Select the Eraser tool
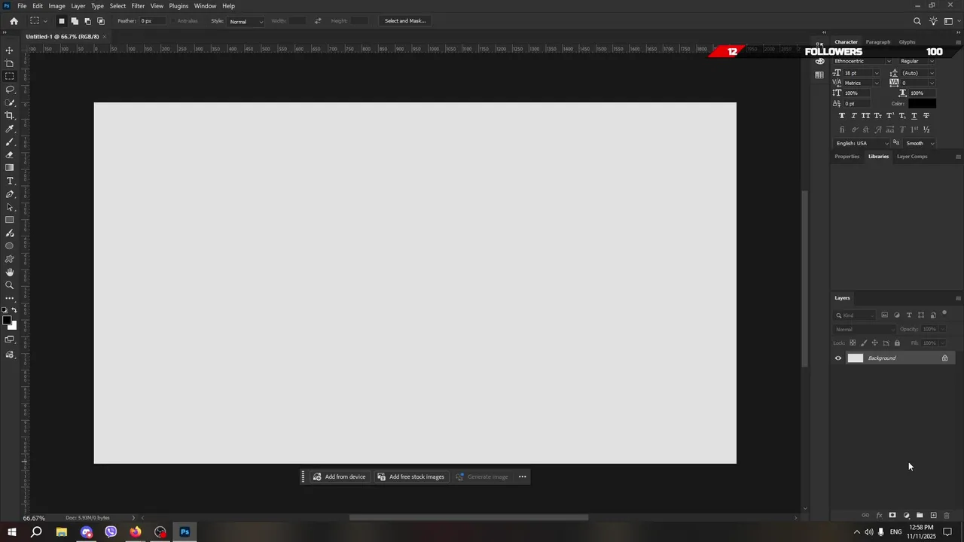The height and width of the screenshot is (542, 964). coord(10,154)
